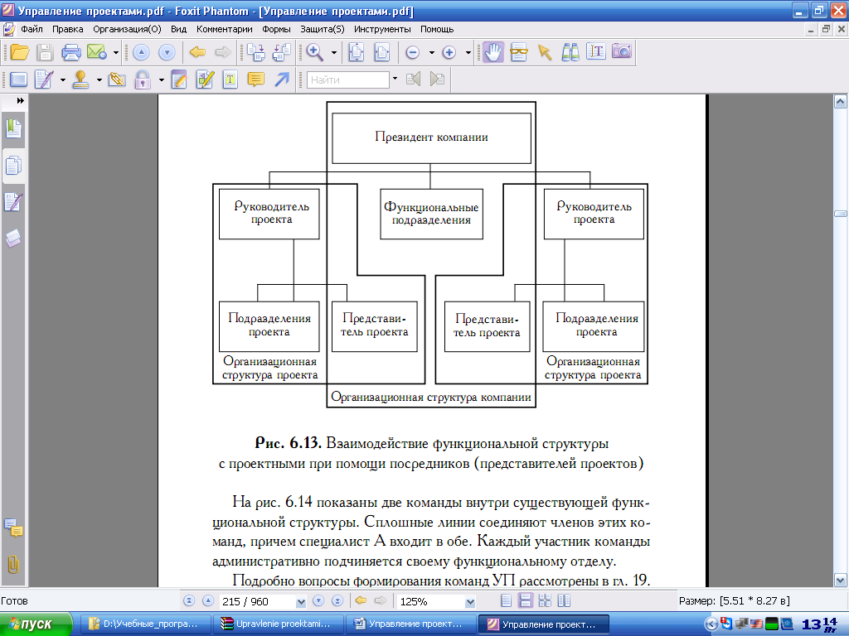Open the Правка menu
Image resolution: width=849 pixels, height=636 pixels.
pos(68,29)
